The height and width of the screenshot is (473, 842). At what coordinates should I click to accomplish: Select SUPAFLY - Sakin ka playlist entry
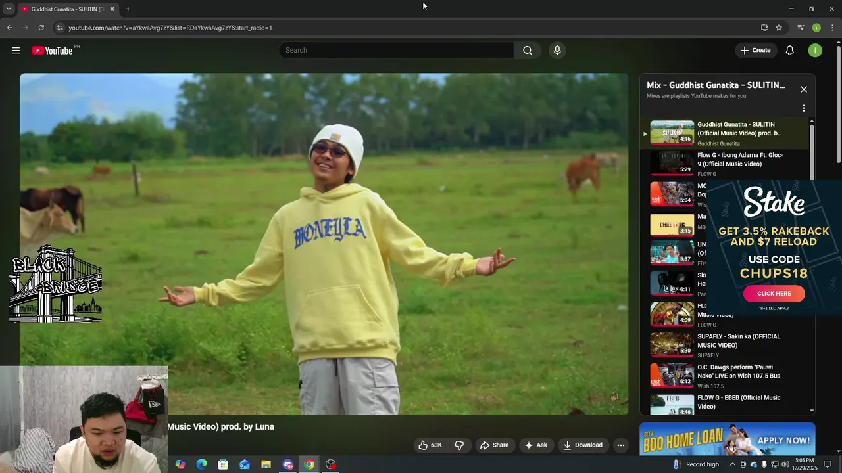pos(724,344)
